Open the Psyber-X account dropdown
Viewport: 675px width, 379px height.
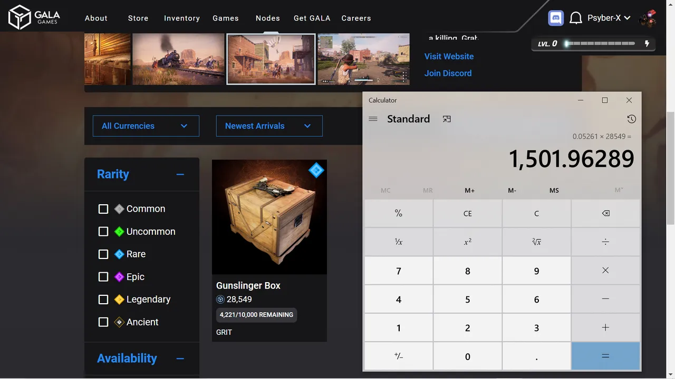click(609, 18)
